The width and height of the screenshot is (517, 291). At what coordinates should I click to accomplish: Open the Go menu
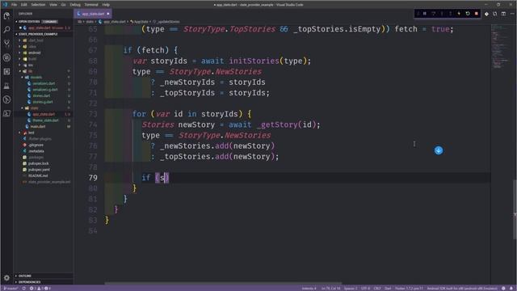pyautogui.click(x=63, y=5)
